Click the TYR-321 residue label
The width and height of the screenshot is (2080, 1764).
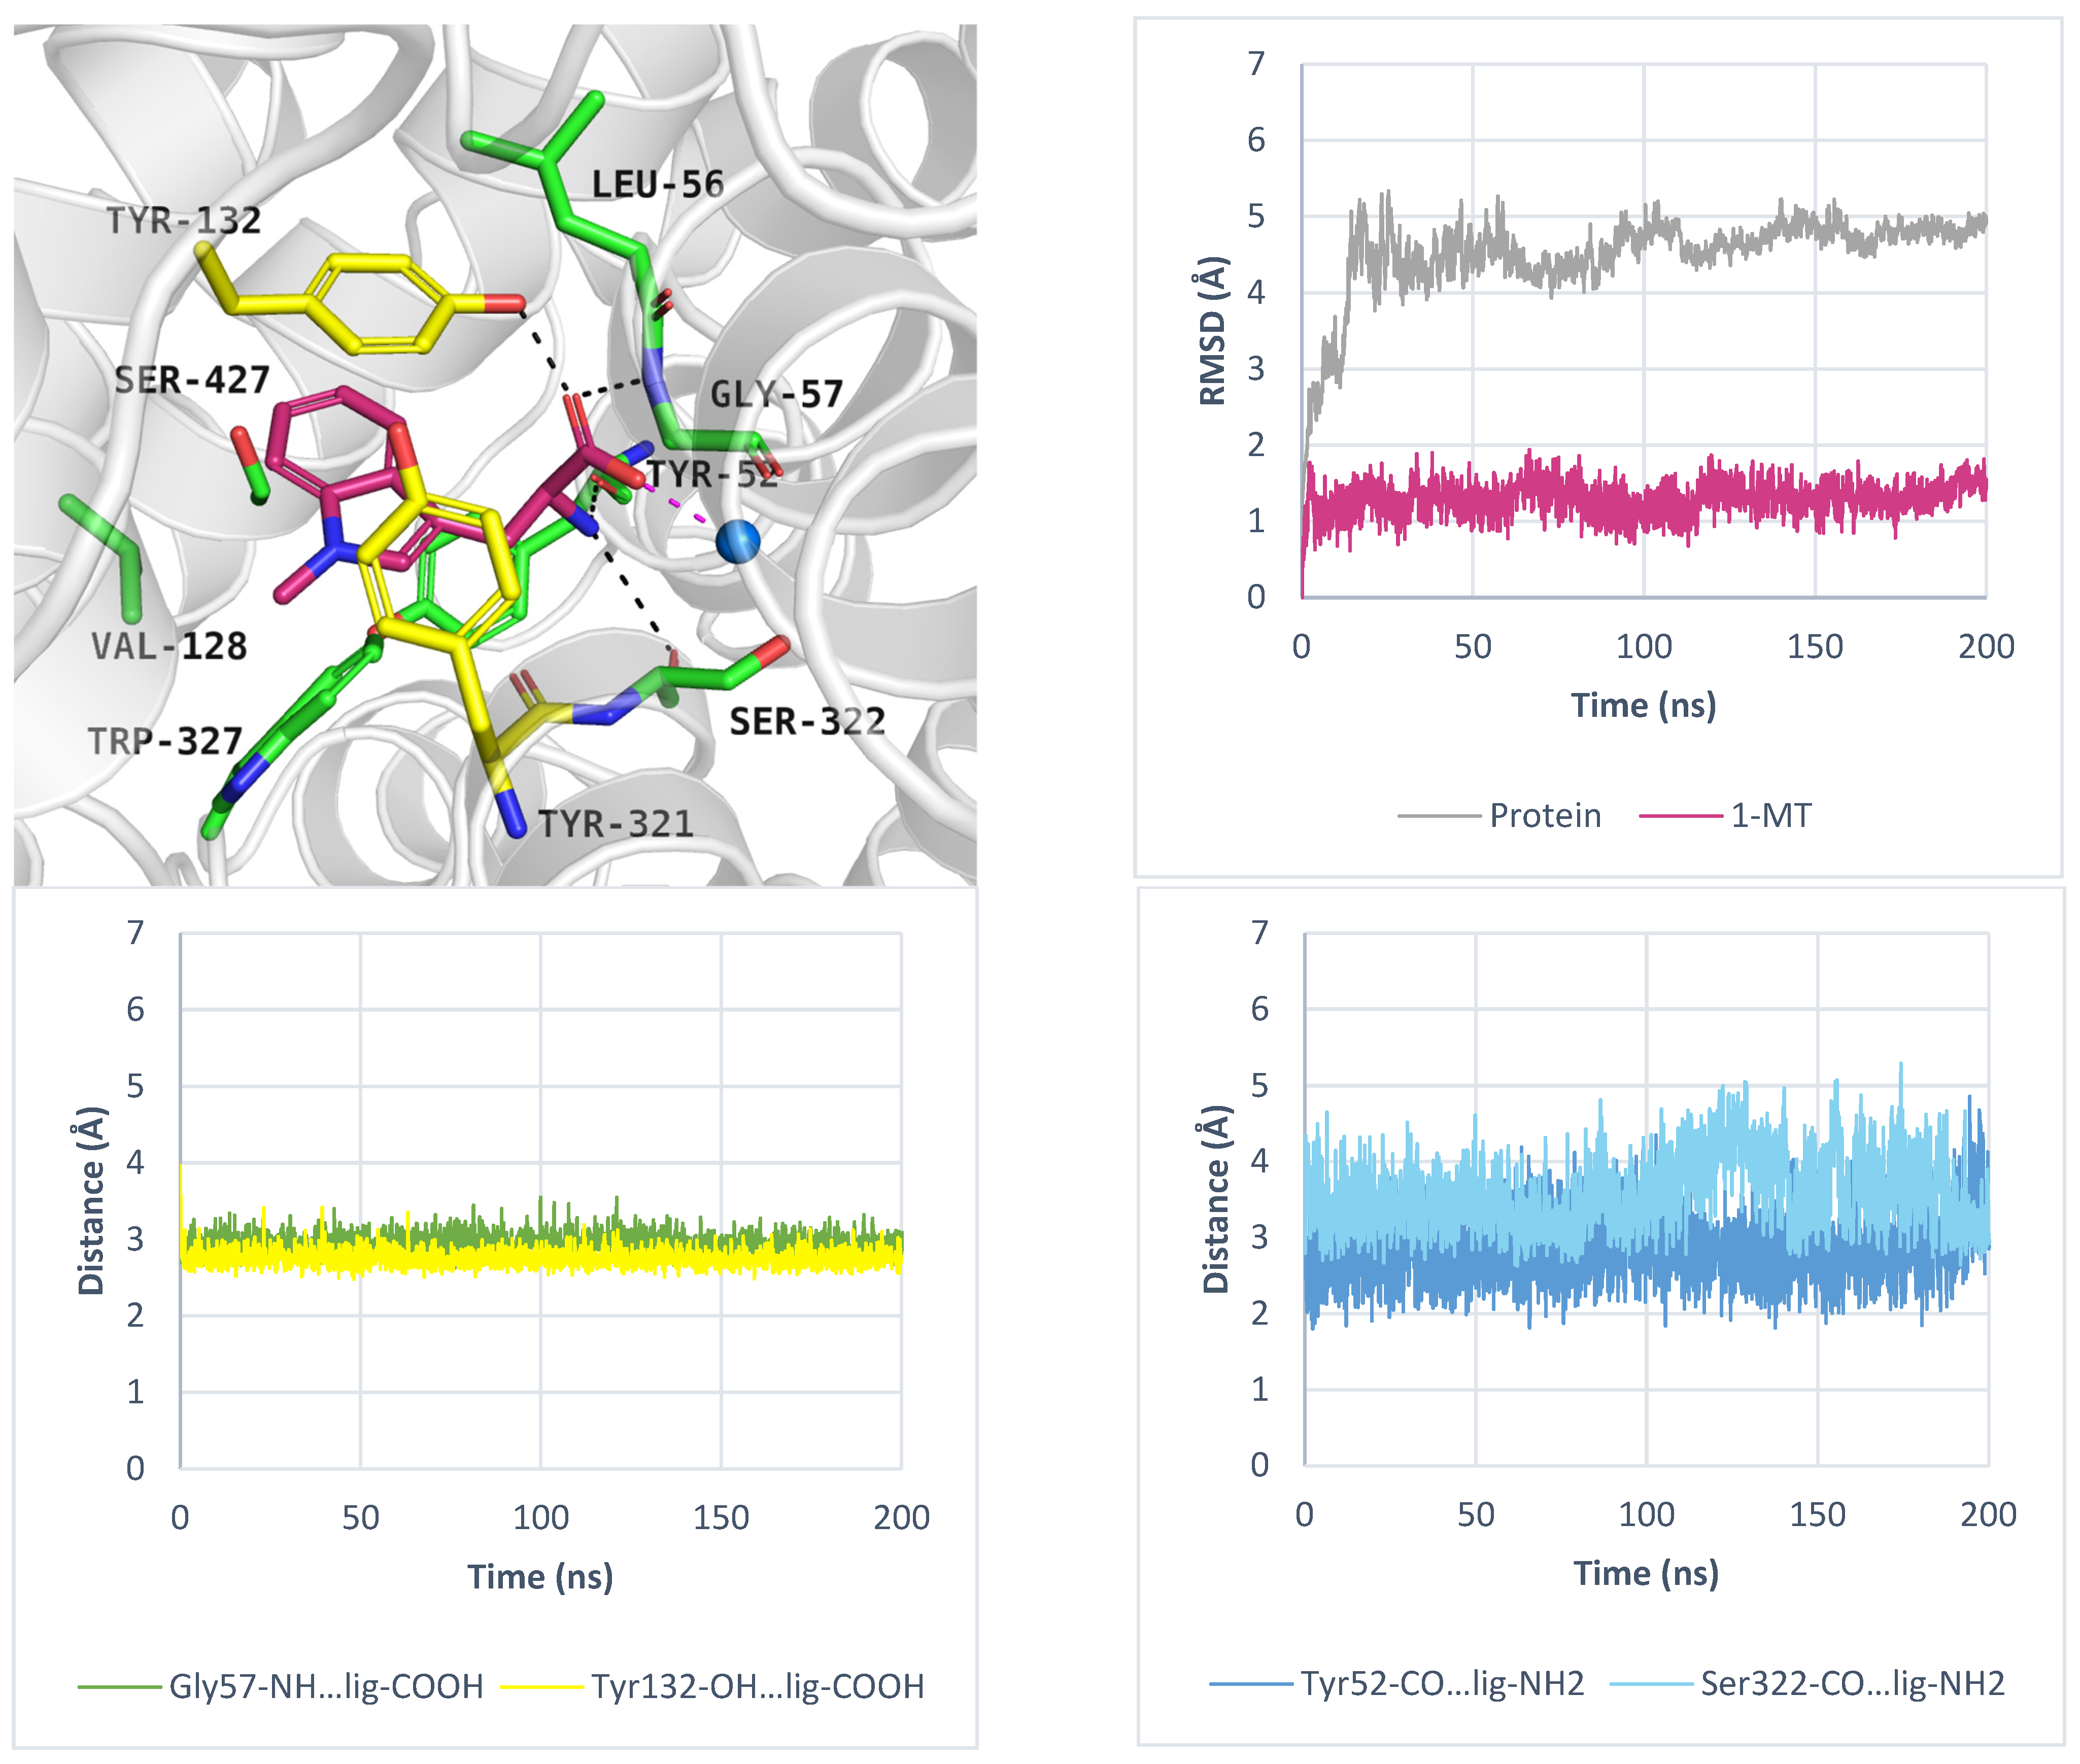pos(615,824)
